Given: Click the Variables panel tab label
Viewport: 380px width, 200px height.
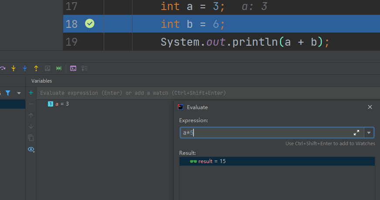Looking at the screenshot, I should pos(41,81).
